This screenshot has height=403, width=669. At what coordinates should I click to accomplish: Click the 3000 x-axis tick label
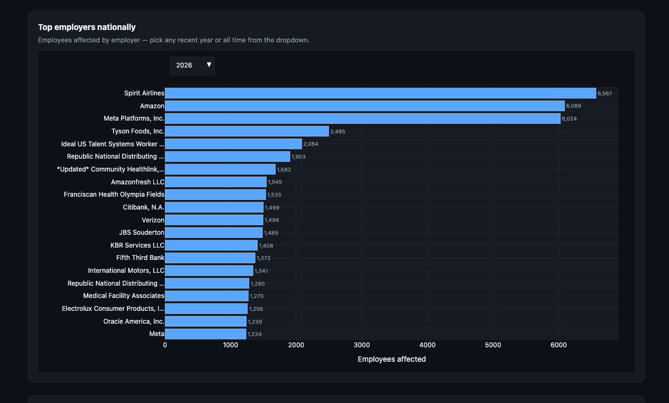[x=362, y=346]
